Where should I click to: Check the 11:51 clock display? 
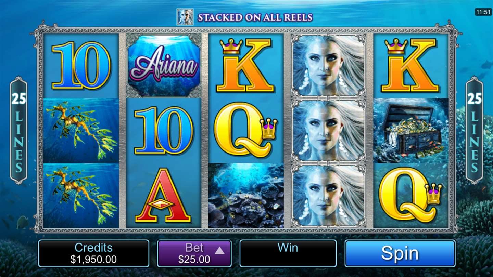tap(483, 12)
